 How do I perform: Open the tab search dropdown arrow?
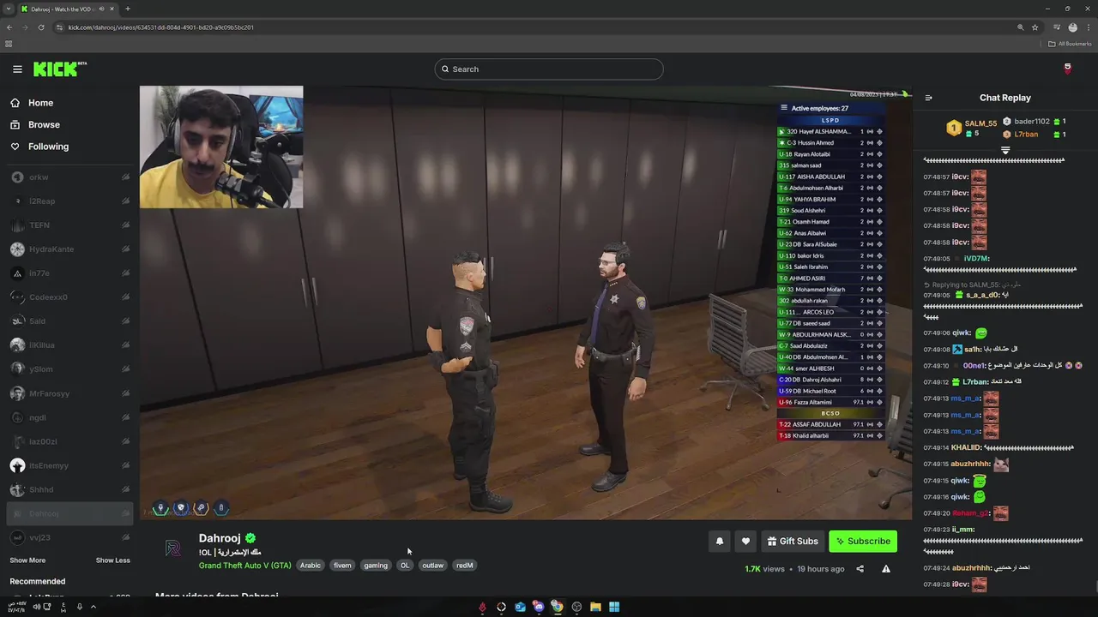(9, 9)
